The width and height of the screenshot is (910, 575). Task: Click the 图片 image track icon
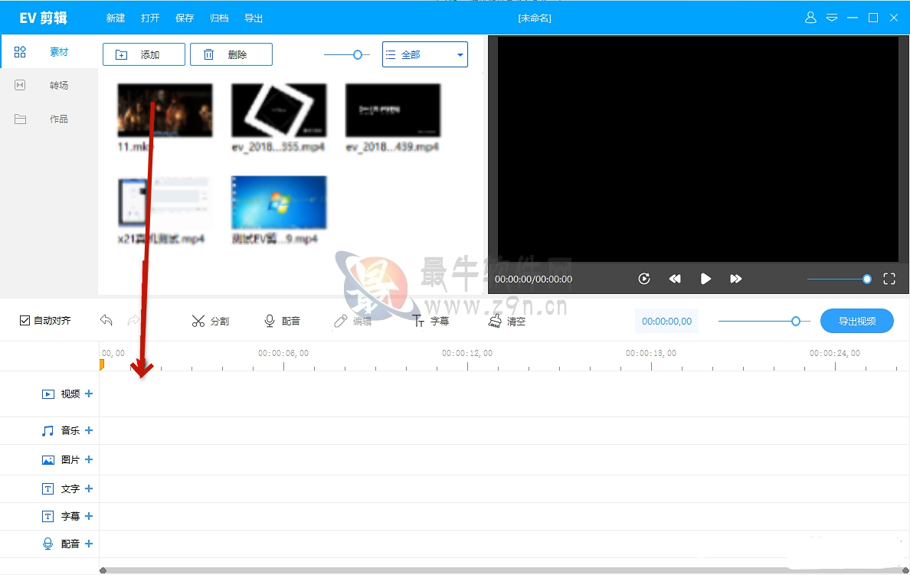click(x=47, y=460)
